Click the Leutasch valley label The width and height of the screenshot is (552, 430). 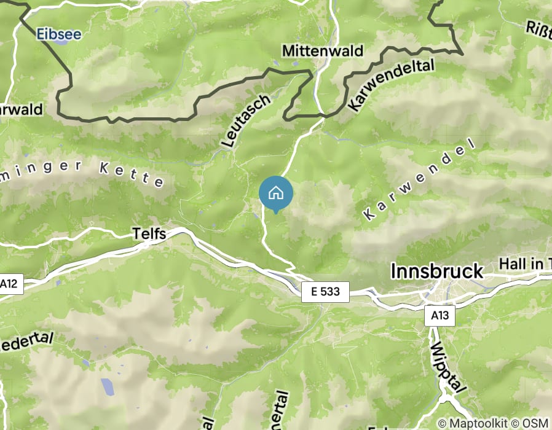[x=246, y=120]
